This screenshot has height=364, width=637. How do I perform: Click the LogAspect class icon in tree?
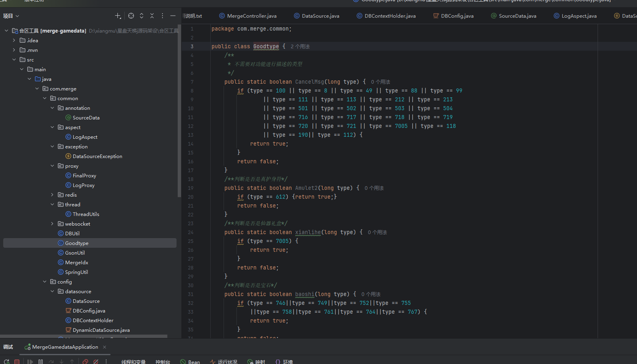click(68, 137)
